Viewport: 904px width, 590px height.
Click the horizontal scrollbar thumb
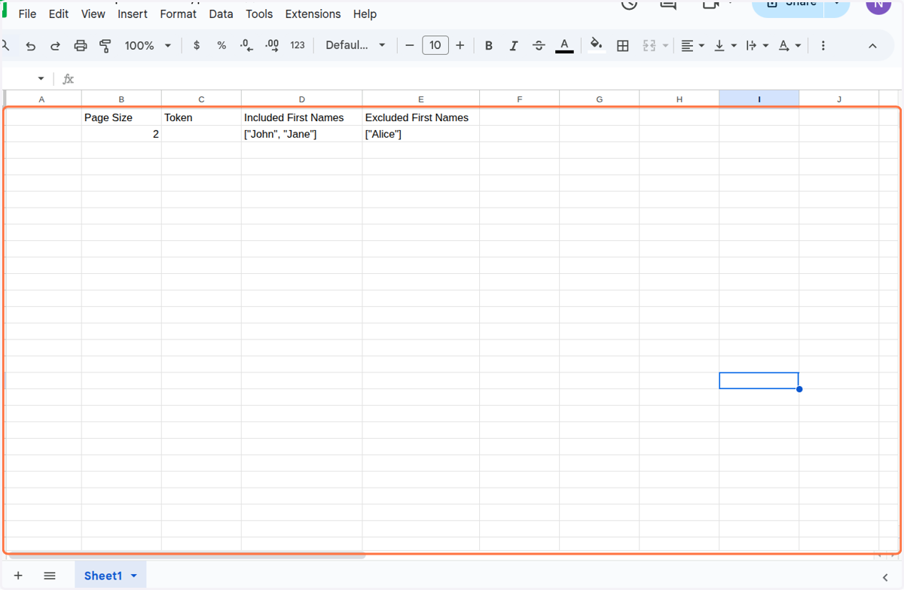tap(185, 556)
